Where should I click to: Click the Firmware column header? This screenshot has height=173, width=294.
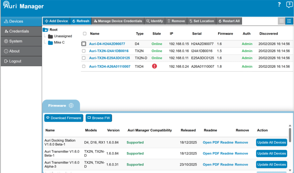pyautogui.click(x=225, y=34)
